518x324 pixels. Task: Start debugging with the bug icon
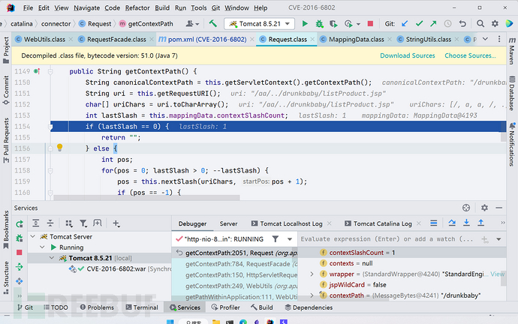click(319, 24)
